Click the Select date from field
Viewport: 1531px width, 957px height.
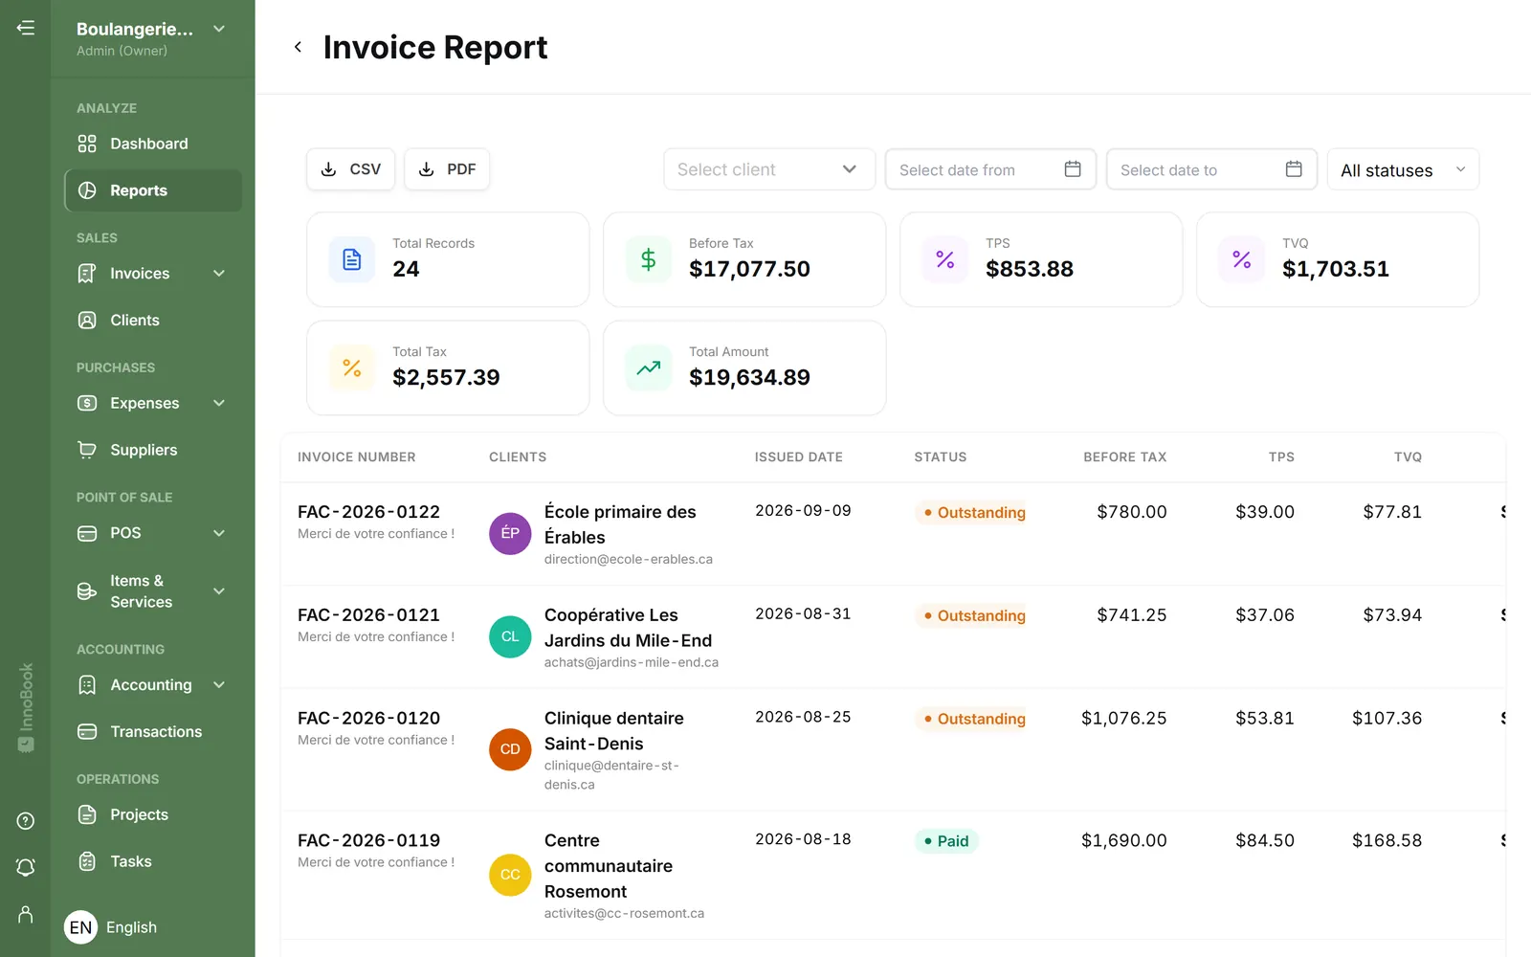tap(990, 169)
